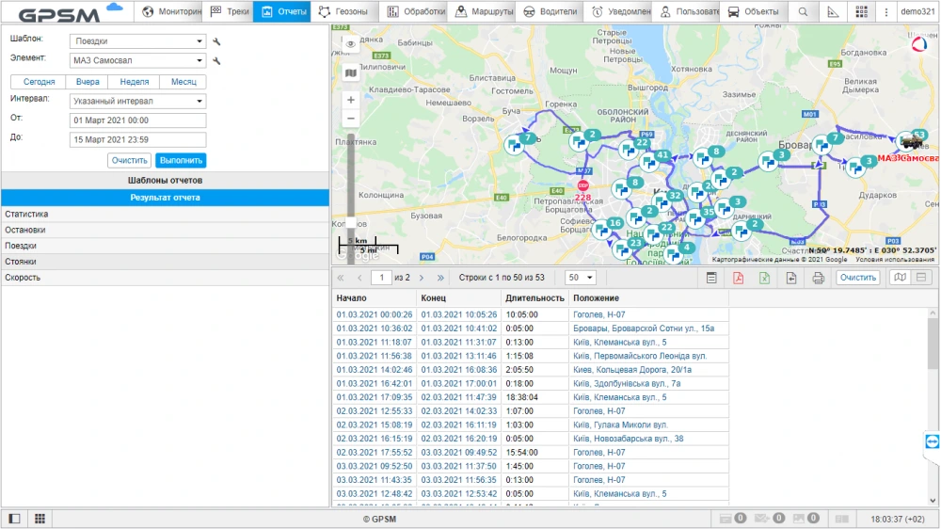Zoom in the map with plus button

[351, 100]
